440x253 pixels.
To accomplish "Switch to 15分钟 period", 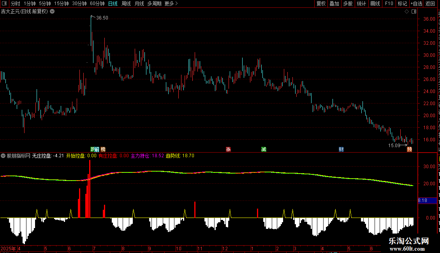I will (62, 4).
